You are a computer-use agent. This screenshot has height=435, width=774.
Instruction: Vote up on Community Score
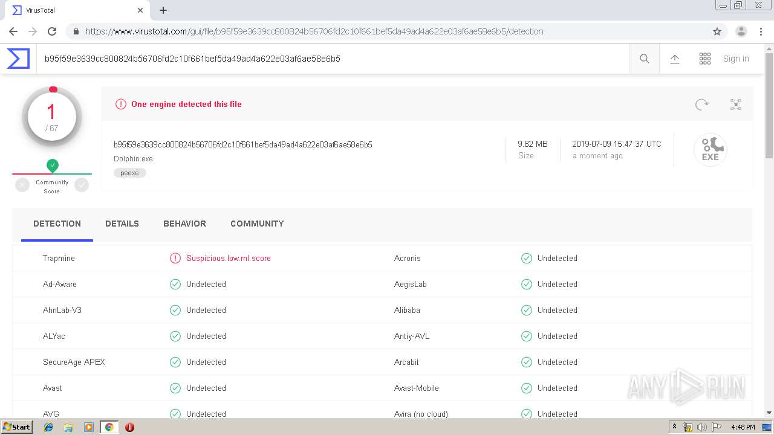82,185
